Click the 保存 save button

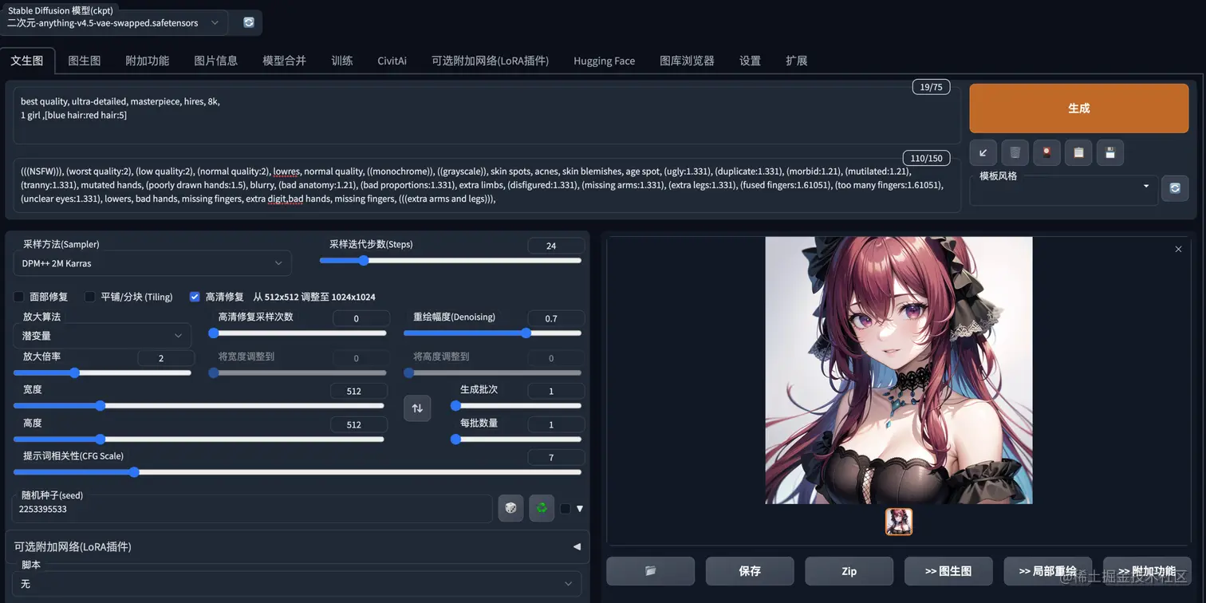pos(750,571)
